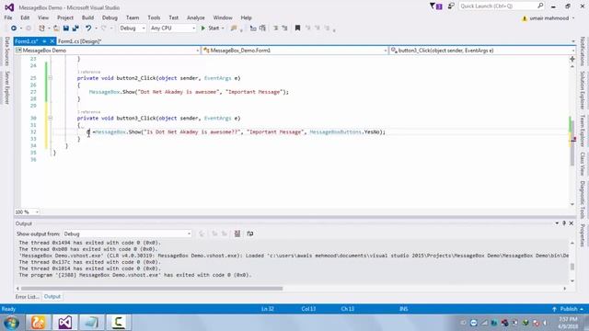This screenshot has width=589, height=331.
Task: Click the Find in Files toolbar icon
Action: click(234, 29)
